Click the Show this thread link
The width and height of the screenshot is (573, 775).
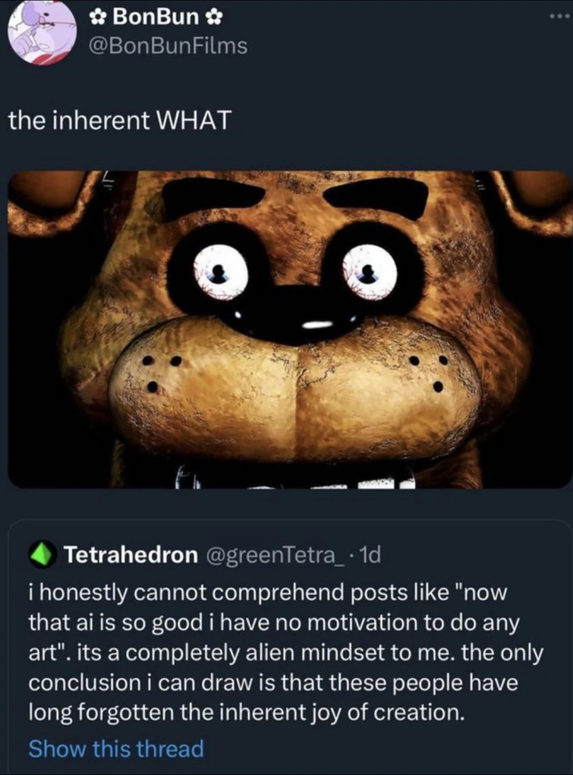point(115,748)
